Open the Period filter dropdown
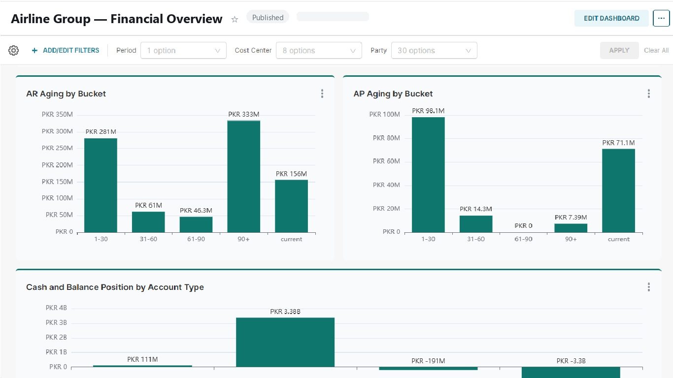673x378 pixels. [x=183, y=50]
